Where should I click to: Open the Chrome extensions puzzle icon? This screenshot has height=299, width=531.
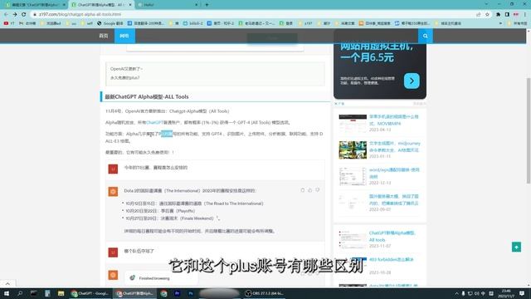[498, 14]
